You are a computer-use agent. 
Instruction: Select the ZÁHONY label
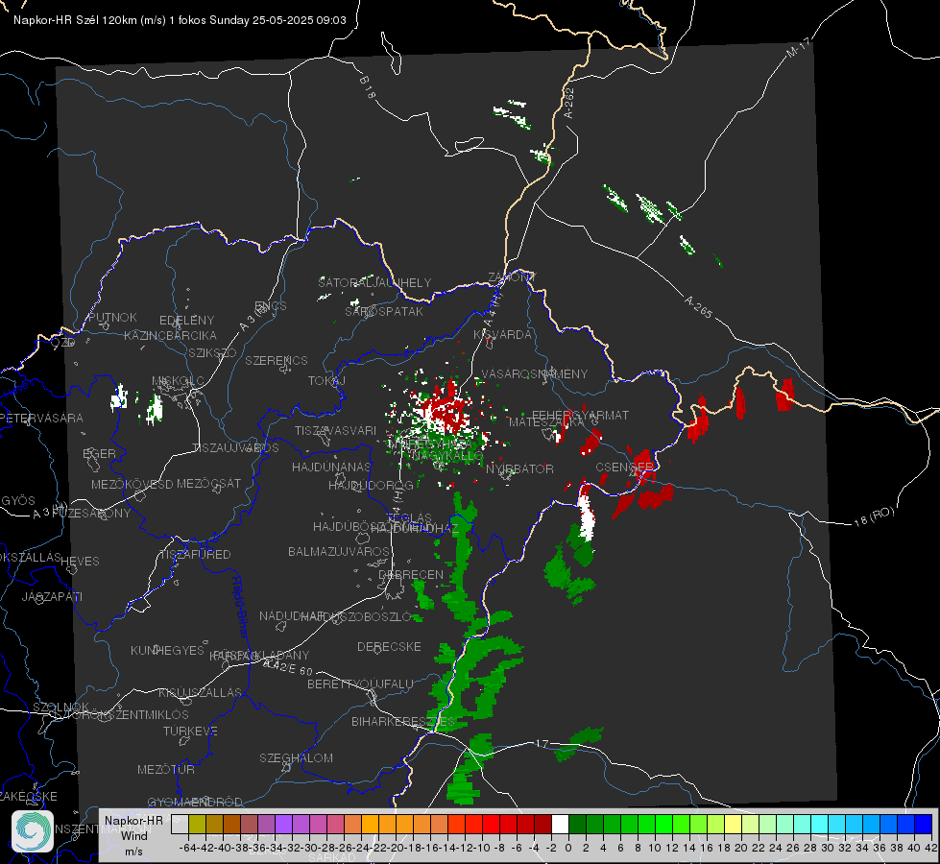click(x=512, y=277)
